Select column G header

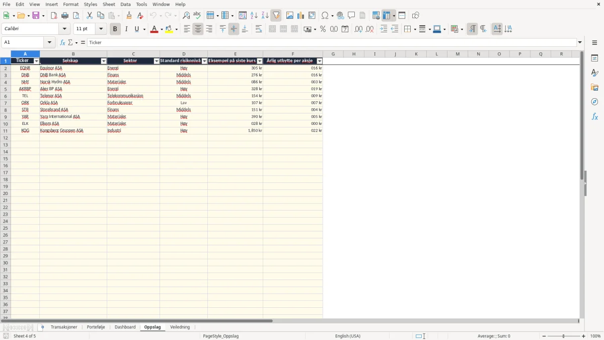coord(333,54)
